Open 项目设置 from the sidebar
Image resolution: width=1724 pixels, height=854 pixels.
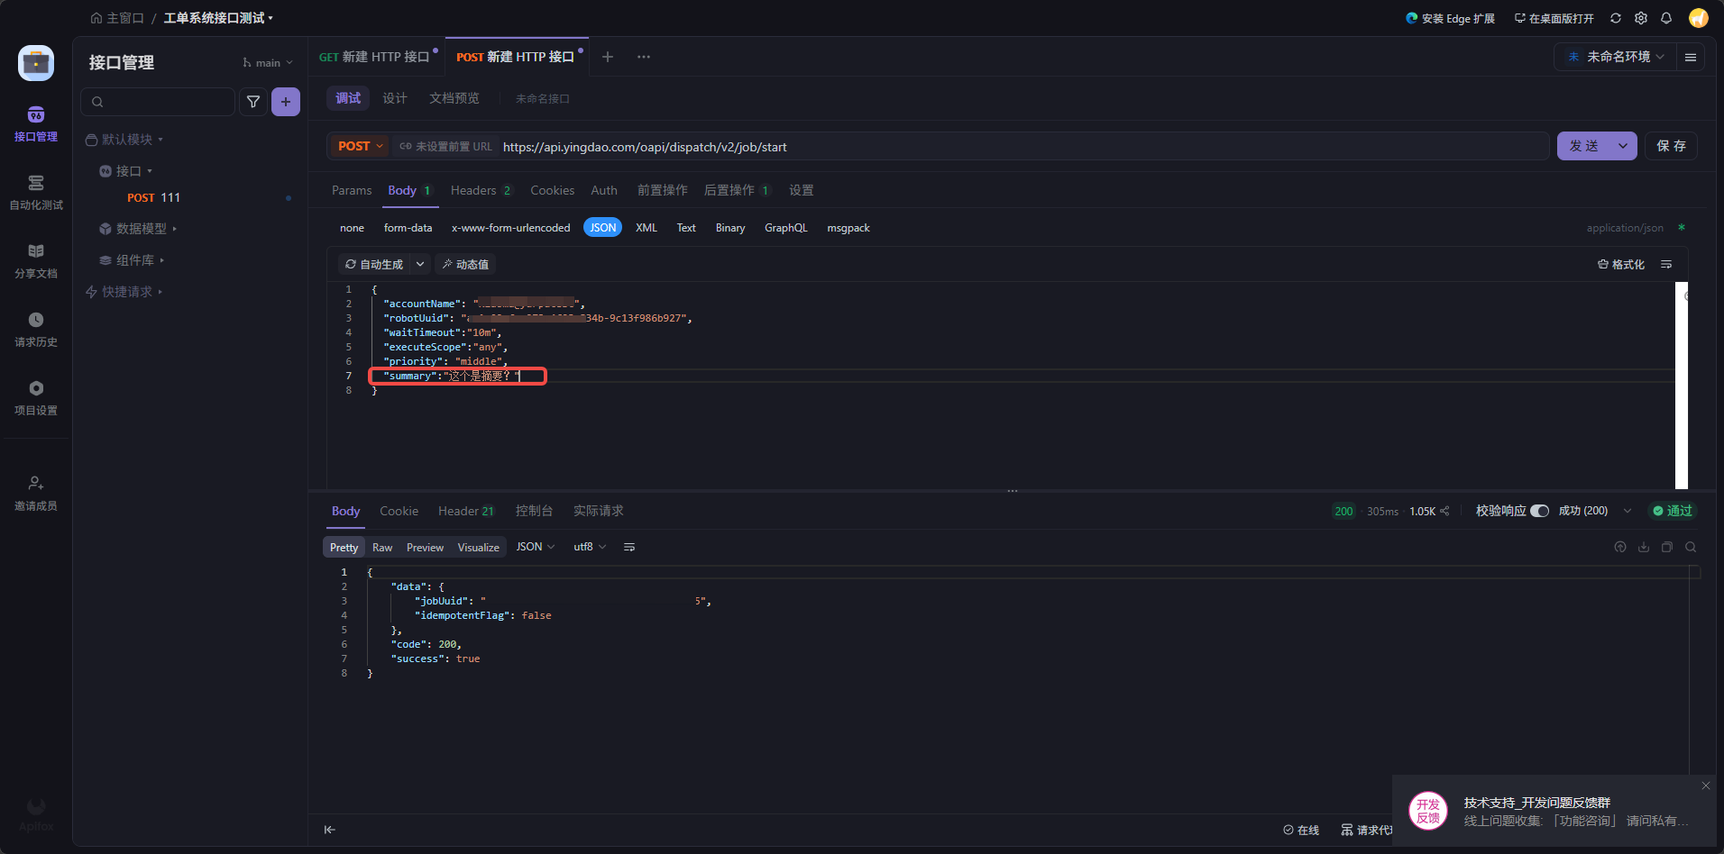(x=36, y=397)
